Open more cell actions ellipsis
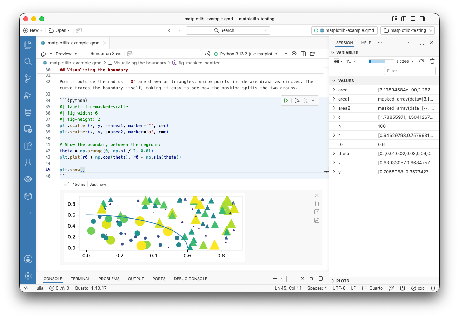 (314, 101)
